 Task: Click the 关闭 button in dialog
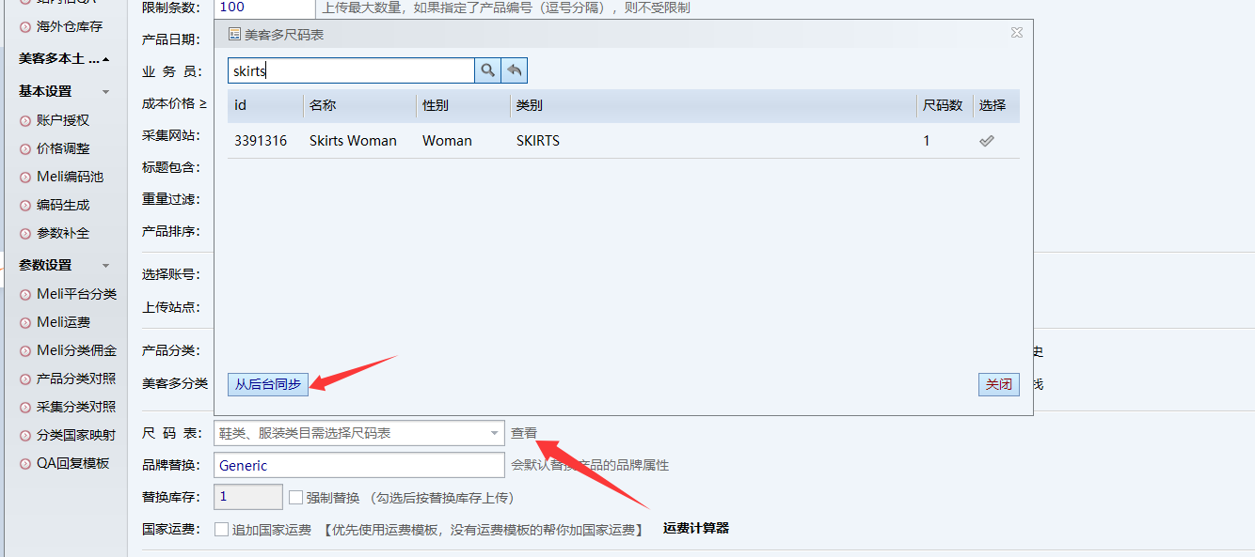point(998,384)
